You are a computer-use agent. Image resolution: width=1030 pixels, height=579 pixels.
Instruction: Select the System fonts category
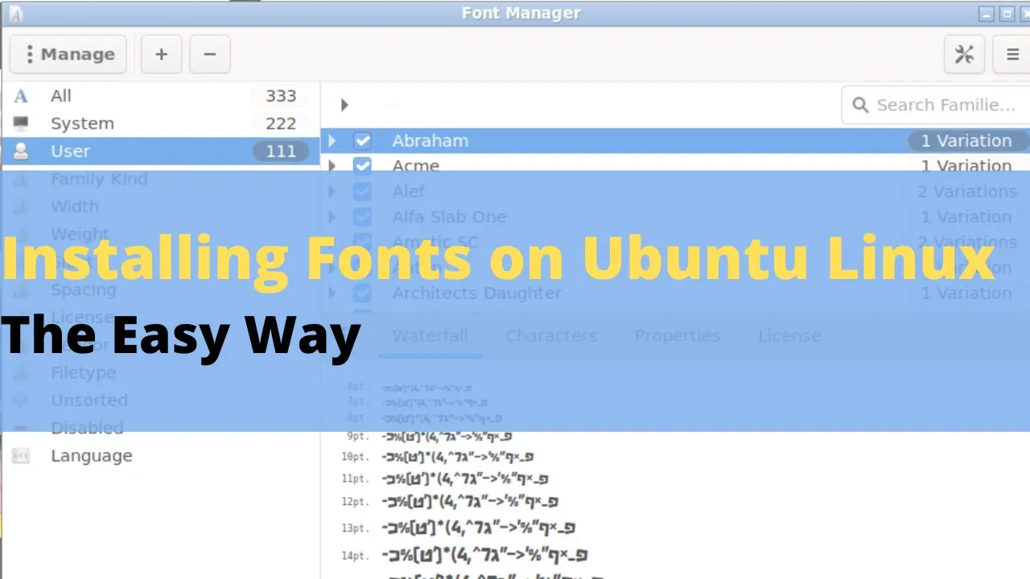161,123
